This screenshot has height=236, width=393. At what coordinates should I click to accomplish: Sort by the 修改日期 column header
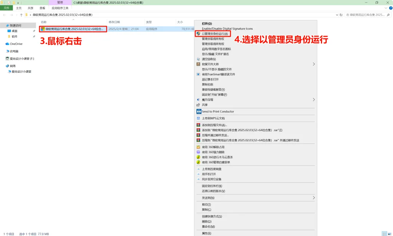pyautogui.click(x=114, y=22)
